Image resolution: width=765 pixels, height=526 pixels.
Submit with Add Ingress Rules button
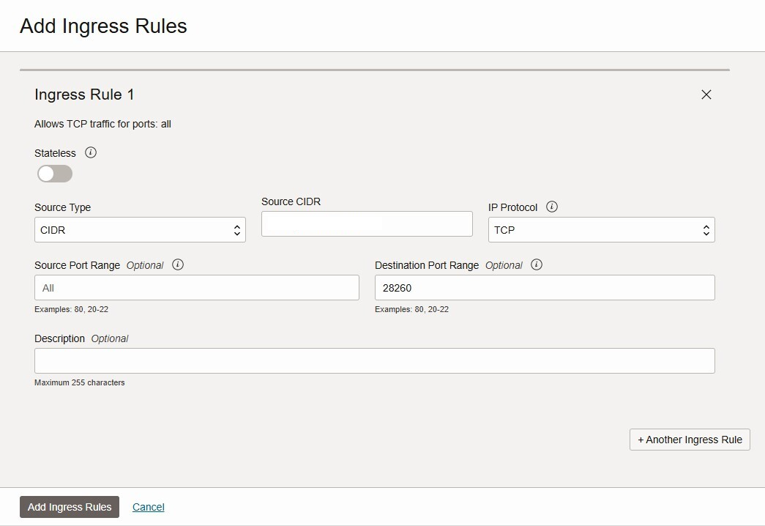[x=70, y=507]
